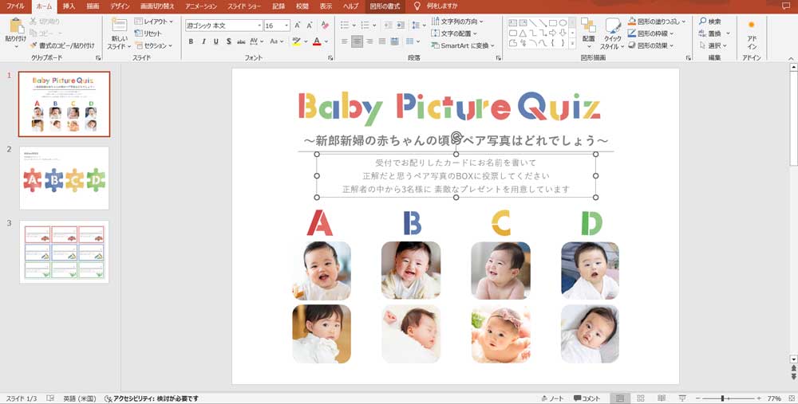The image size is (798, 404).
Task: Switch to slide sorter view in status bar
Action: coord(641,398)
